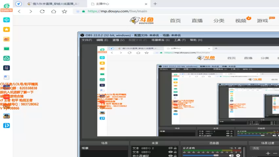
Task: Open mixer settings gear for 台式音响
Action: pyautogui.click(x=238, y=155)
